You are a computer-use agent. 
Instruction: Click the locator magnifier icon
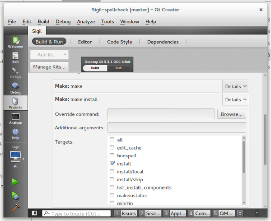pyautogui.click(x=47, y=213)
